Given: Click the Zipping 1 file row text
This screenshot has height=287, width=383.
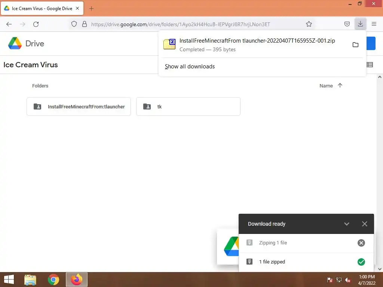Looking at the screenshot, I should pyautogui.click(x=273, y=243).
